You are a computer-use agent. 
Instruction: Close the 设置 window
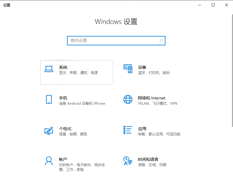(227, 5)
